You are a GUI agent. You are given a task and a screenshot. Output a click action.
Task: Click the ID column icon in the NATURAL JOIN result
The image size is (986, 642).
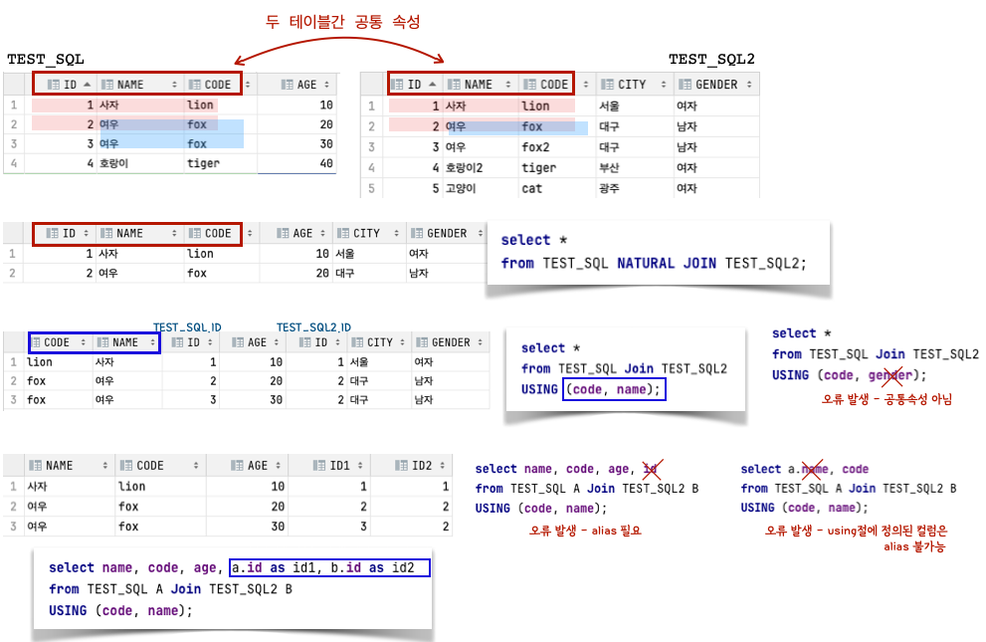[53, 233]
